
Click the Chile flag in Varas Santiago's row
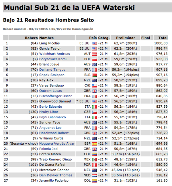[95, 86]
